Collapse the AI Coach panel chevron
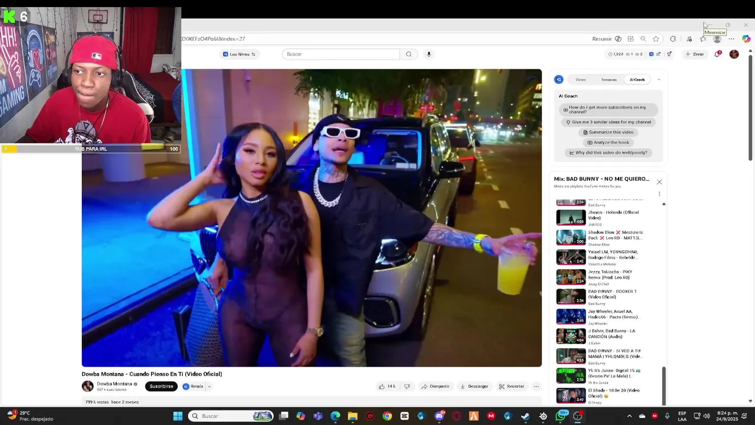 pos(659,80)
